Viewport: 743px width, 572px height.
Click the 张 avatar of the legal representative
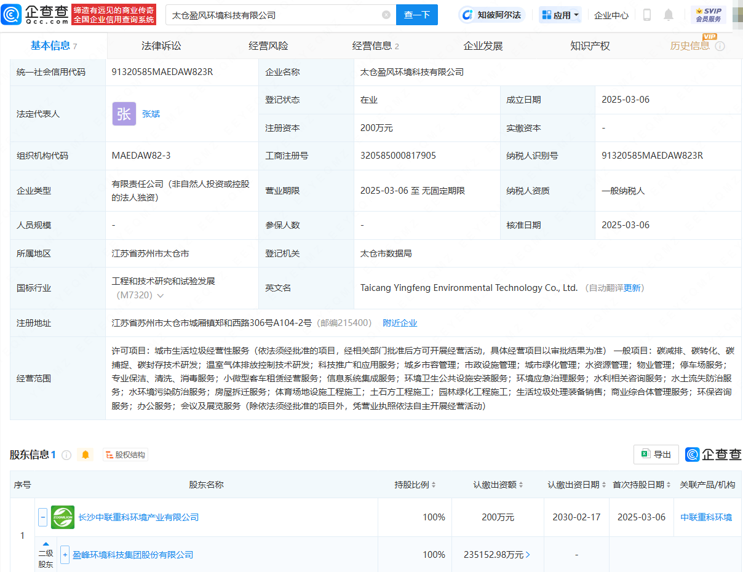(x=124, y=114)
